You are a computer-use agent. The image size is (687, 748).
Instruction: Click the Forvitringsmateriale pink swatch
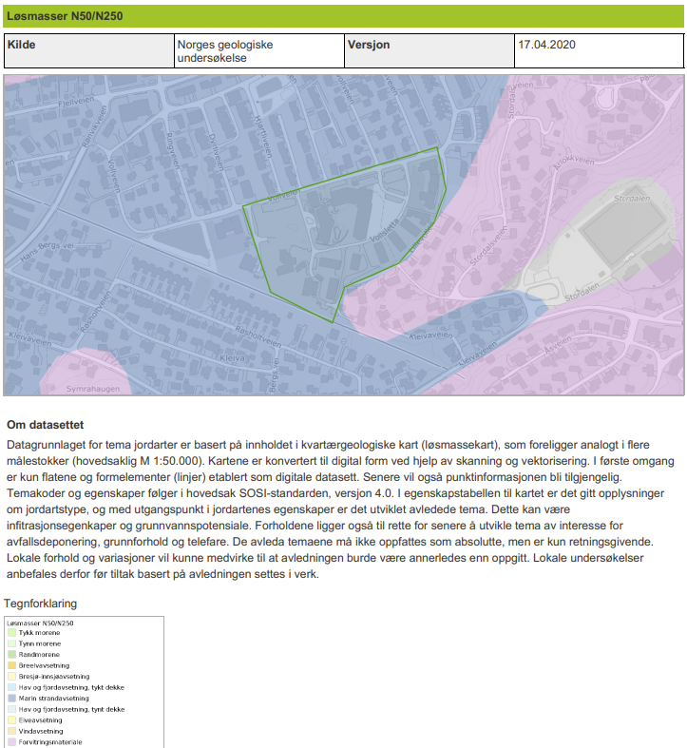coord(11,741)
